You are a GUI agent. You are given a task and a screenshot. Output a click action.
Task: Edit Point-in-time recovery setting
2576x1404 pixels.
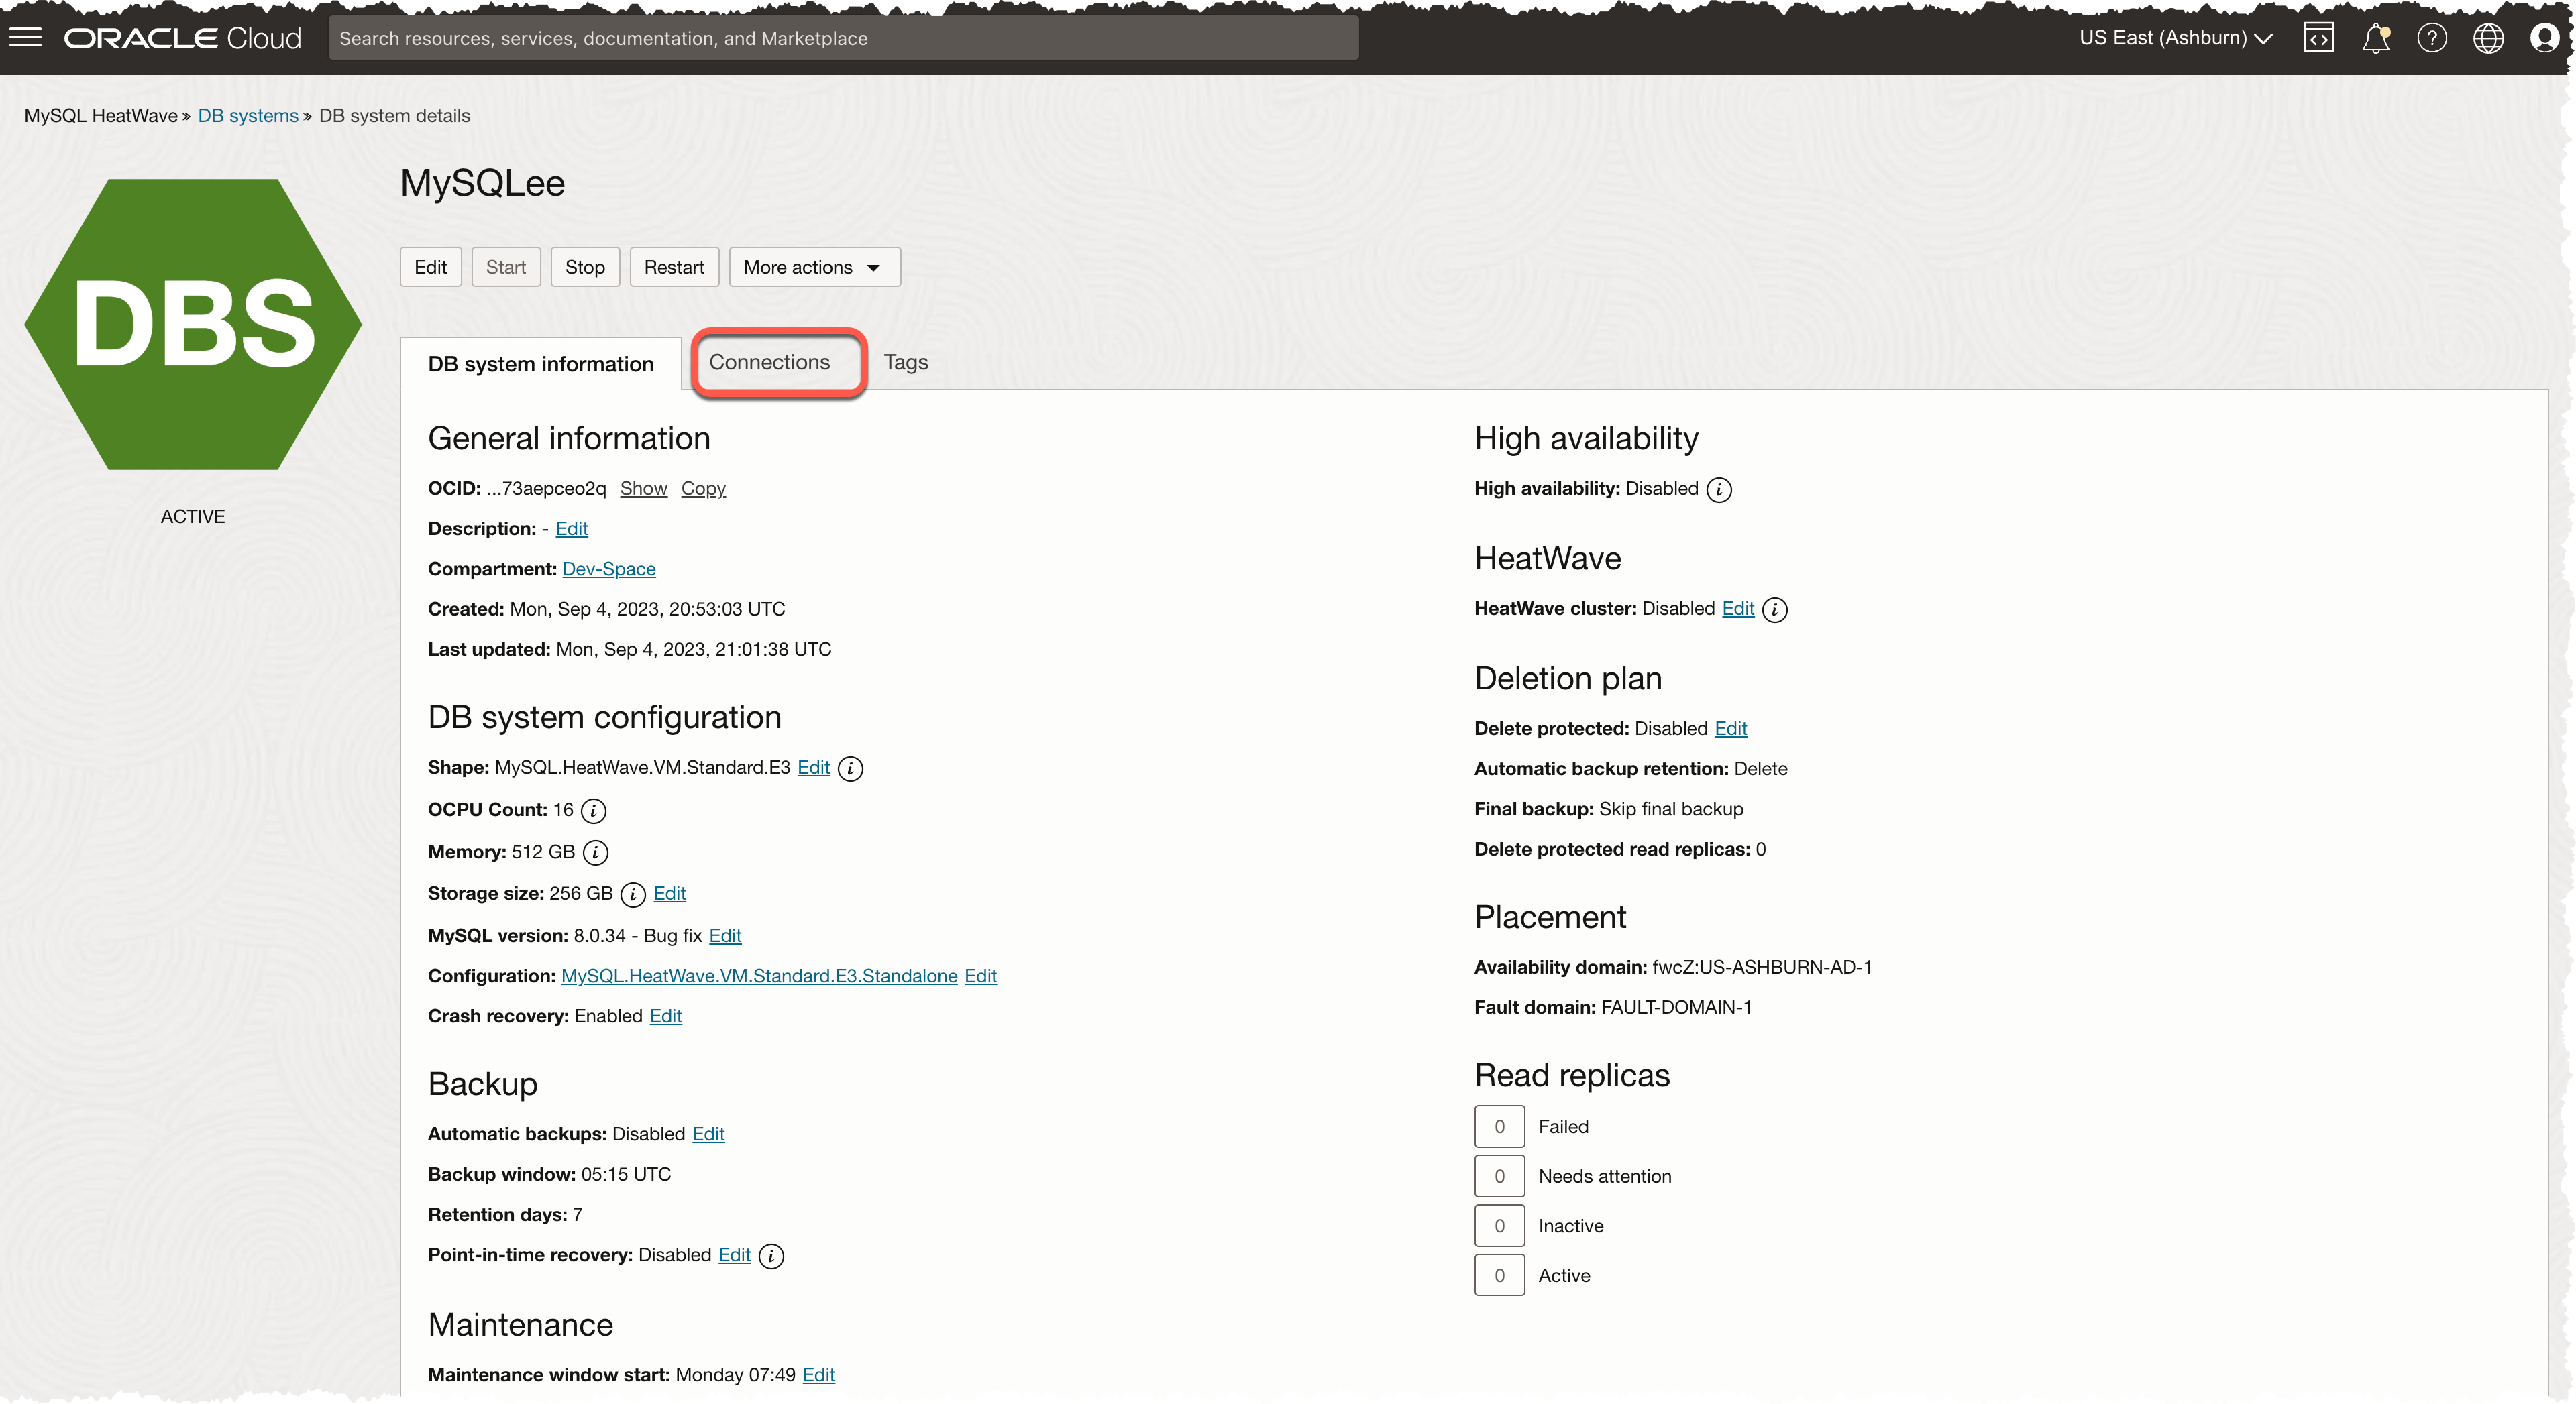click(734, 1255)
